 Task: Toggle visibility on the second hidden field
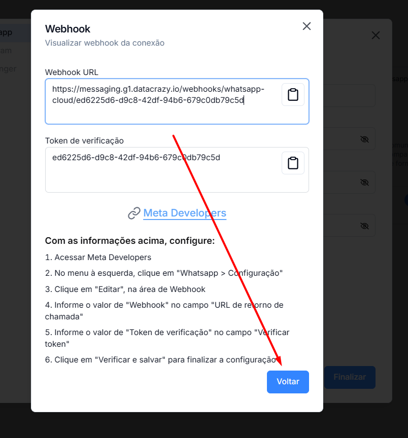(365, 182)
